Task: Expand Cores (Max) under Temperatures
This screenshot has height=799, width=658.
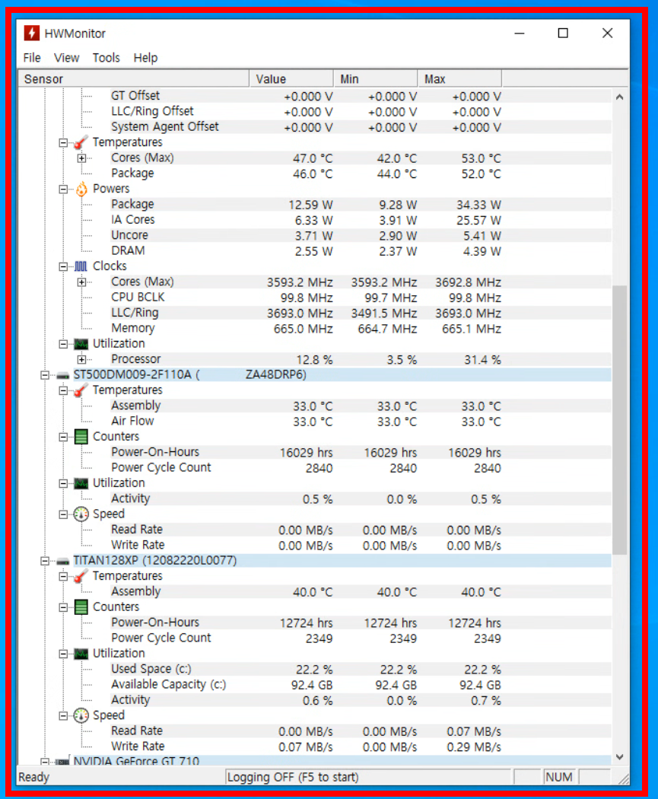Action: pos(81,158)
